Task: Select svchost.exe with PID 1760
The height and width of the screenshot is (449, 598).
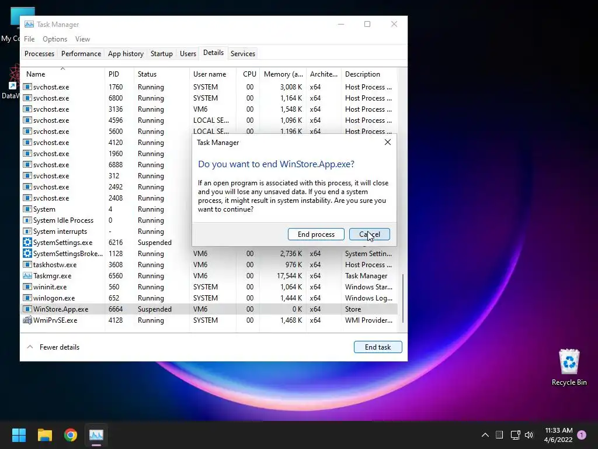Action: pyautogui.click(x=210, y=87)
